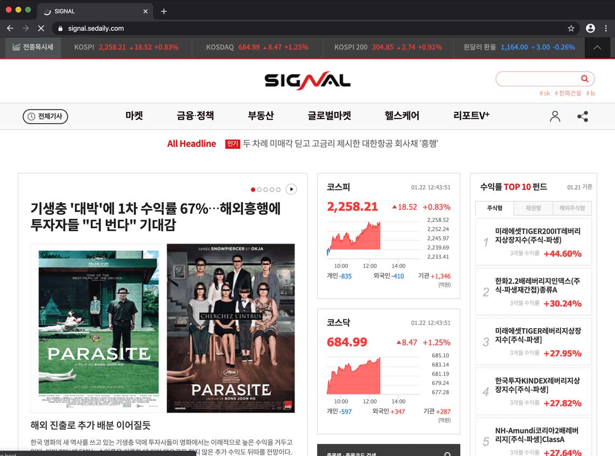615x456 pixels.
Task: Open the 해외 진출로 추가 배분 subheading
Action: point(91,425)
